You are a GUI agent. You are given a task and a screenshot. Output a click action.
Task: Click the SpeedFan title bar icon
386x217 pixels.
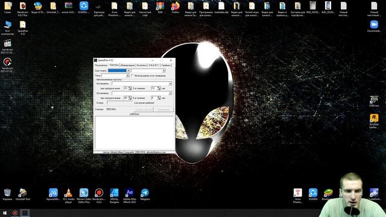pyautogui.click(x=95, y=60)
